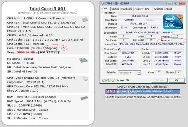Click the Ext. Model value 25

151,40
